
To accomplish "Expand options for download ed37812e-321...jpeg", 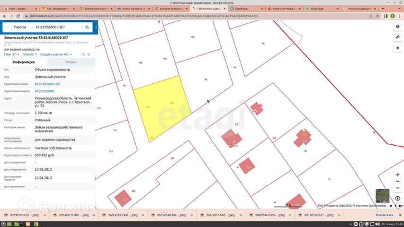I will pos(339,215).
